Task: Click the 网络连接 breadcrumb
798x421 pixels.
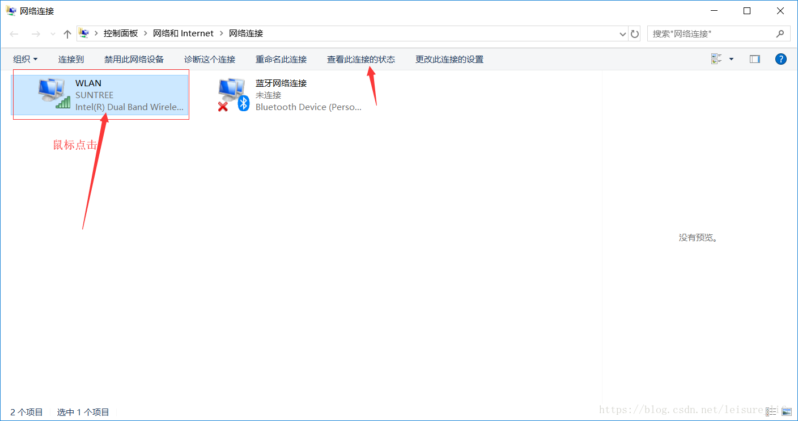Action: pos(246,33)
